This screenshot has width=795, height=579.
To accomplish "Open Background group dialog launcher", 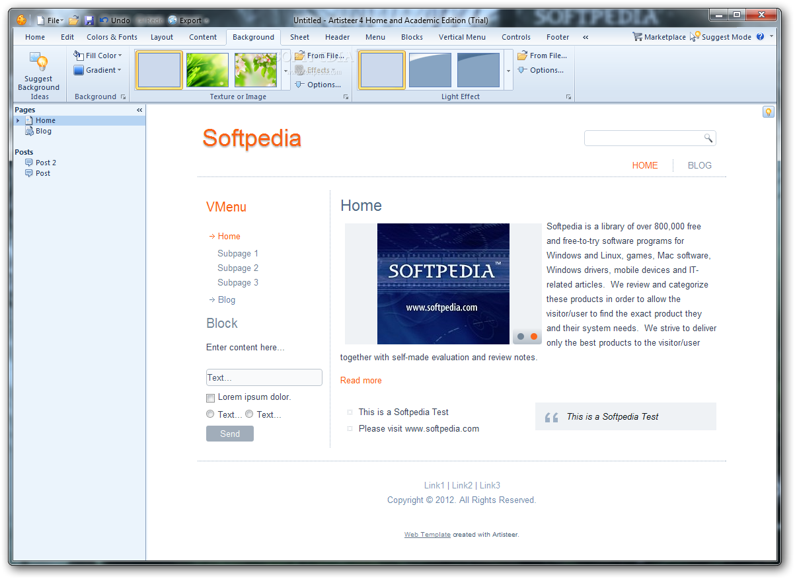I will (x=123, y=97).
